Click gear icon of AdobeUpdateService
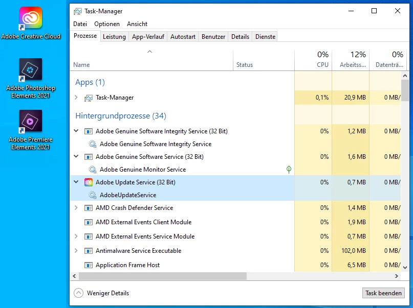The height and width of the screenshot is (308, 413). coord(93,195)
